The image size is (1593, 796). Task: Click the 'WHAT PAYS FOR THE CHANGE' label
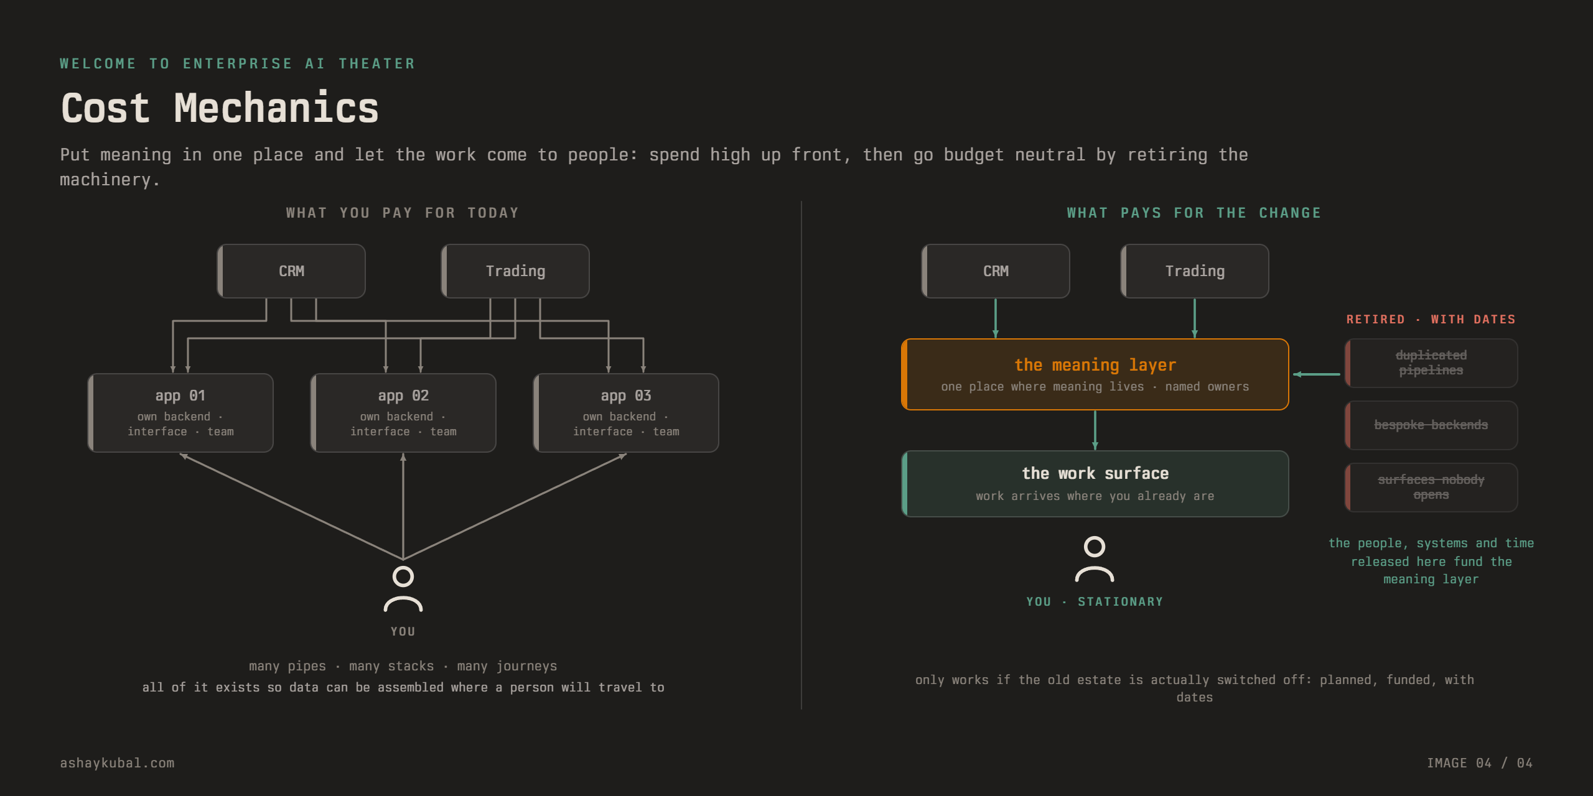(1194, 213)
